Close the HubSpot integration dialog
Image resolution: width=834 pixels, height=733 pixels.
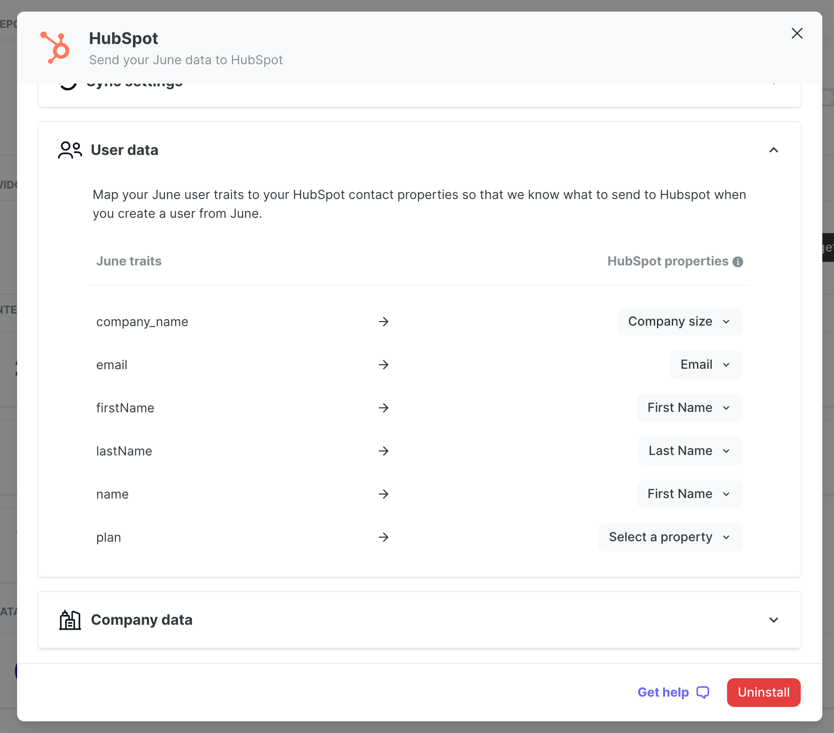click(x=797, y=33)
